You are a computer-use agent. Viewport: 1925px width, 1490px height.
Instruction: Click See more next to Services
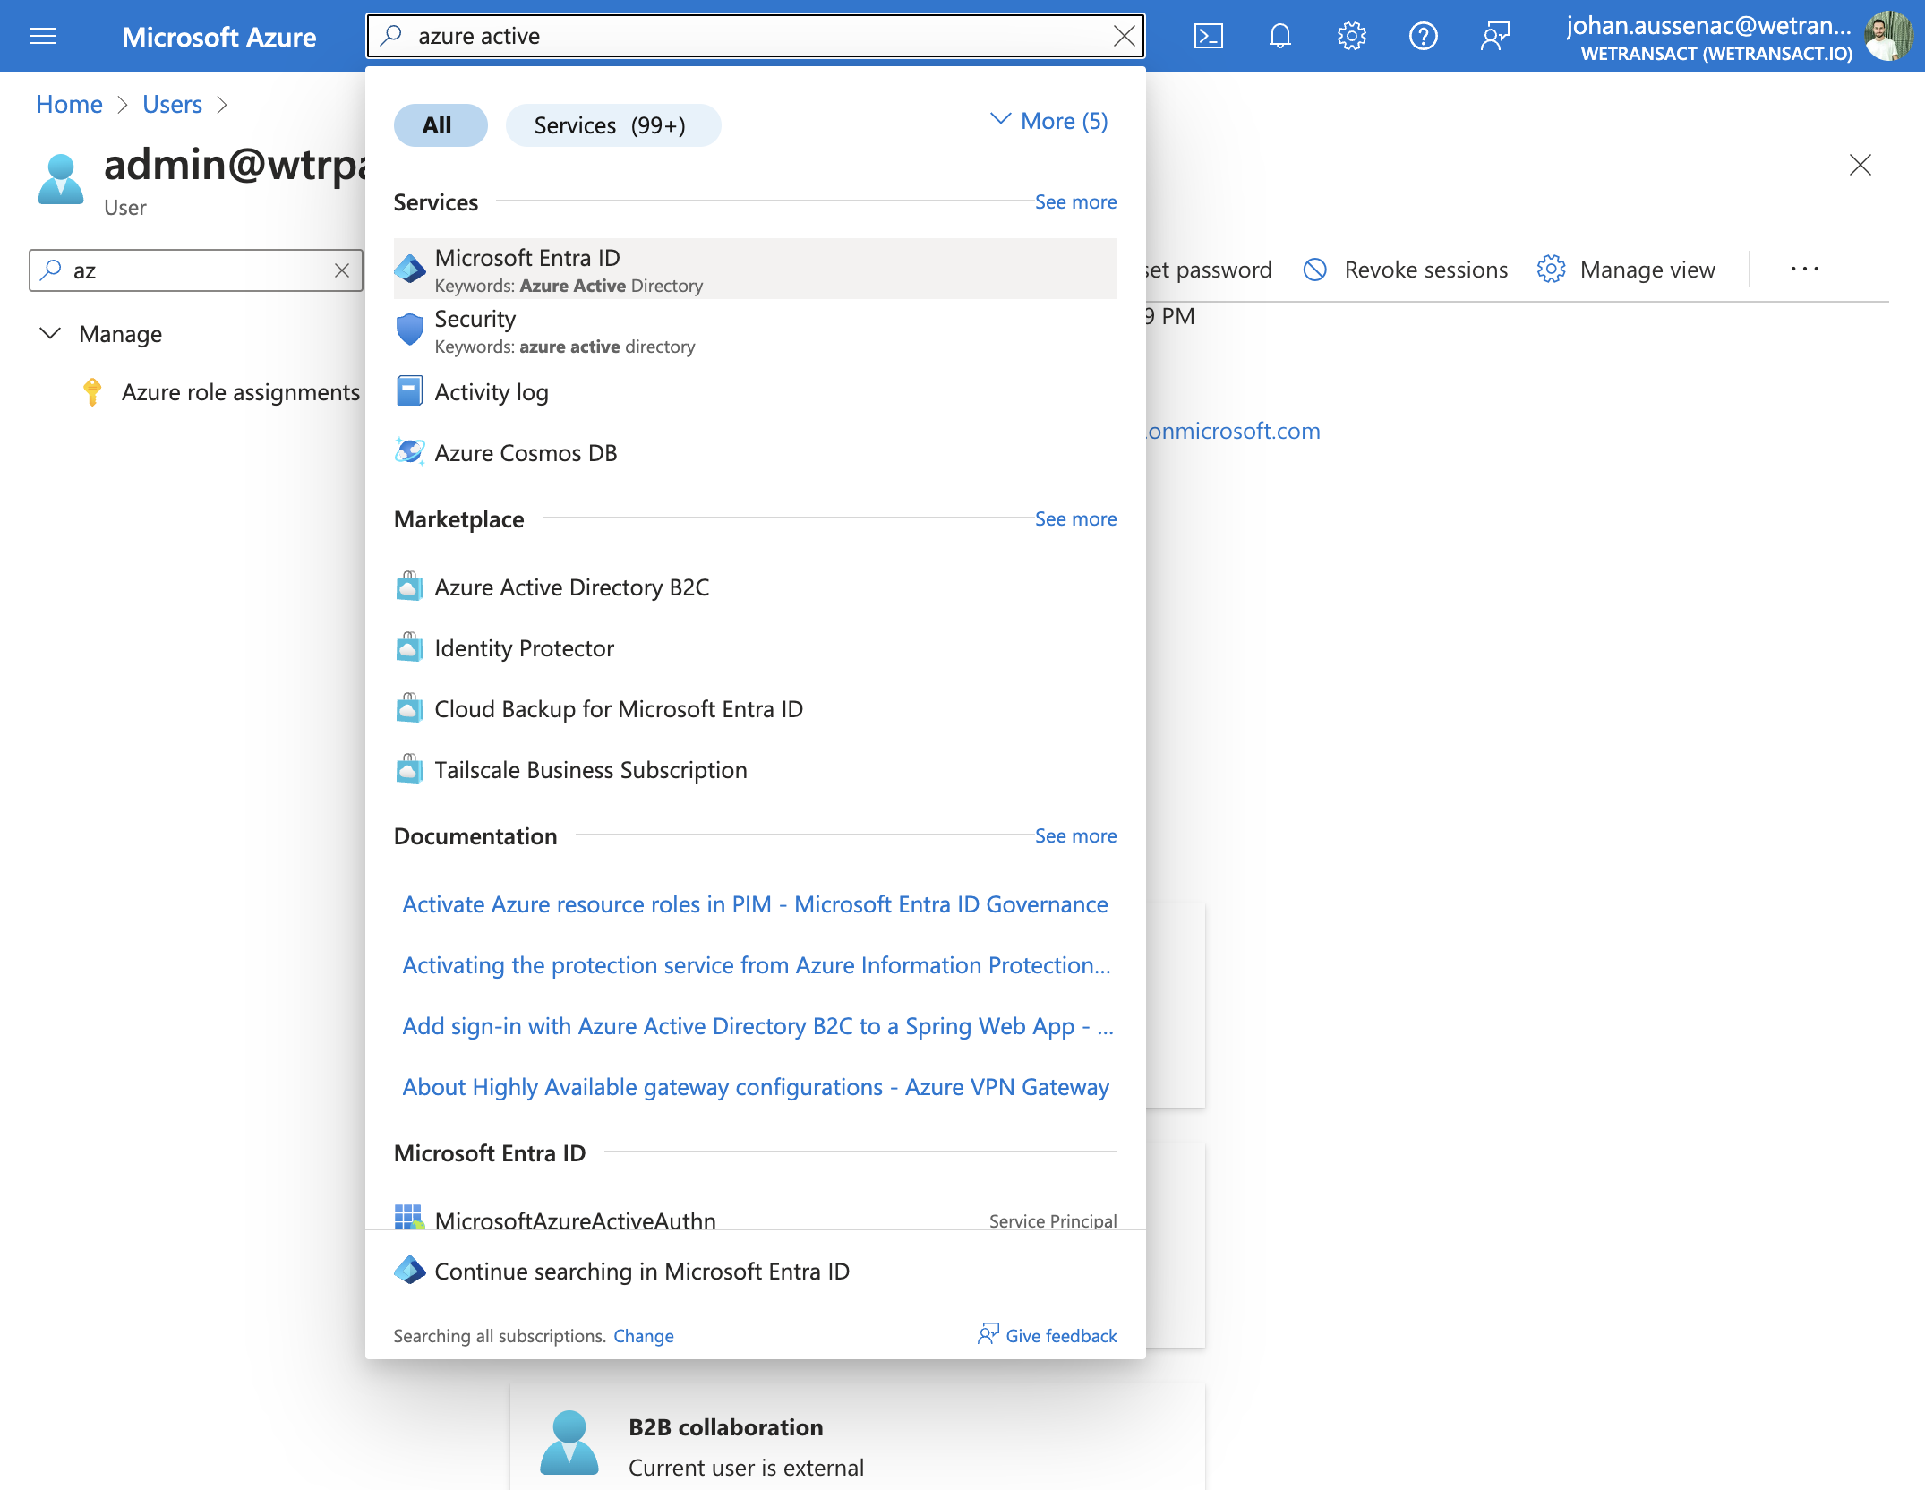click(x=1075, y=202)
